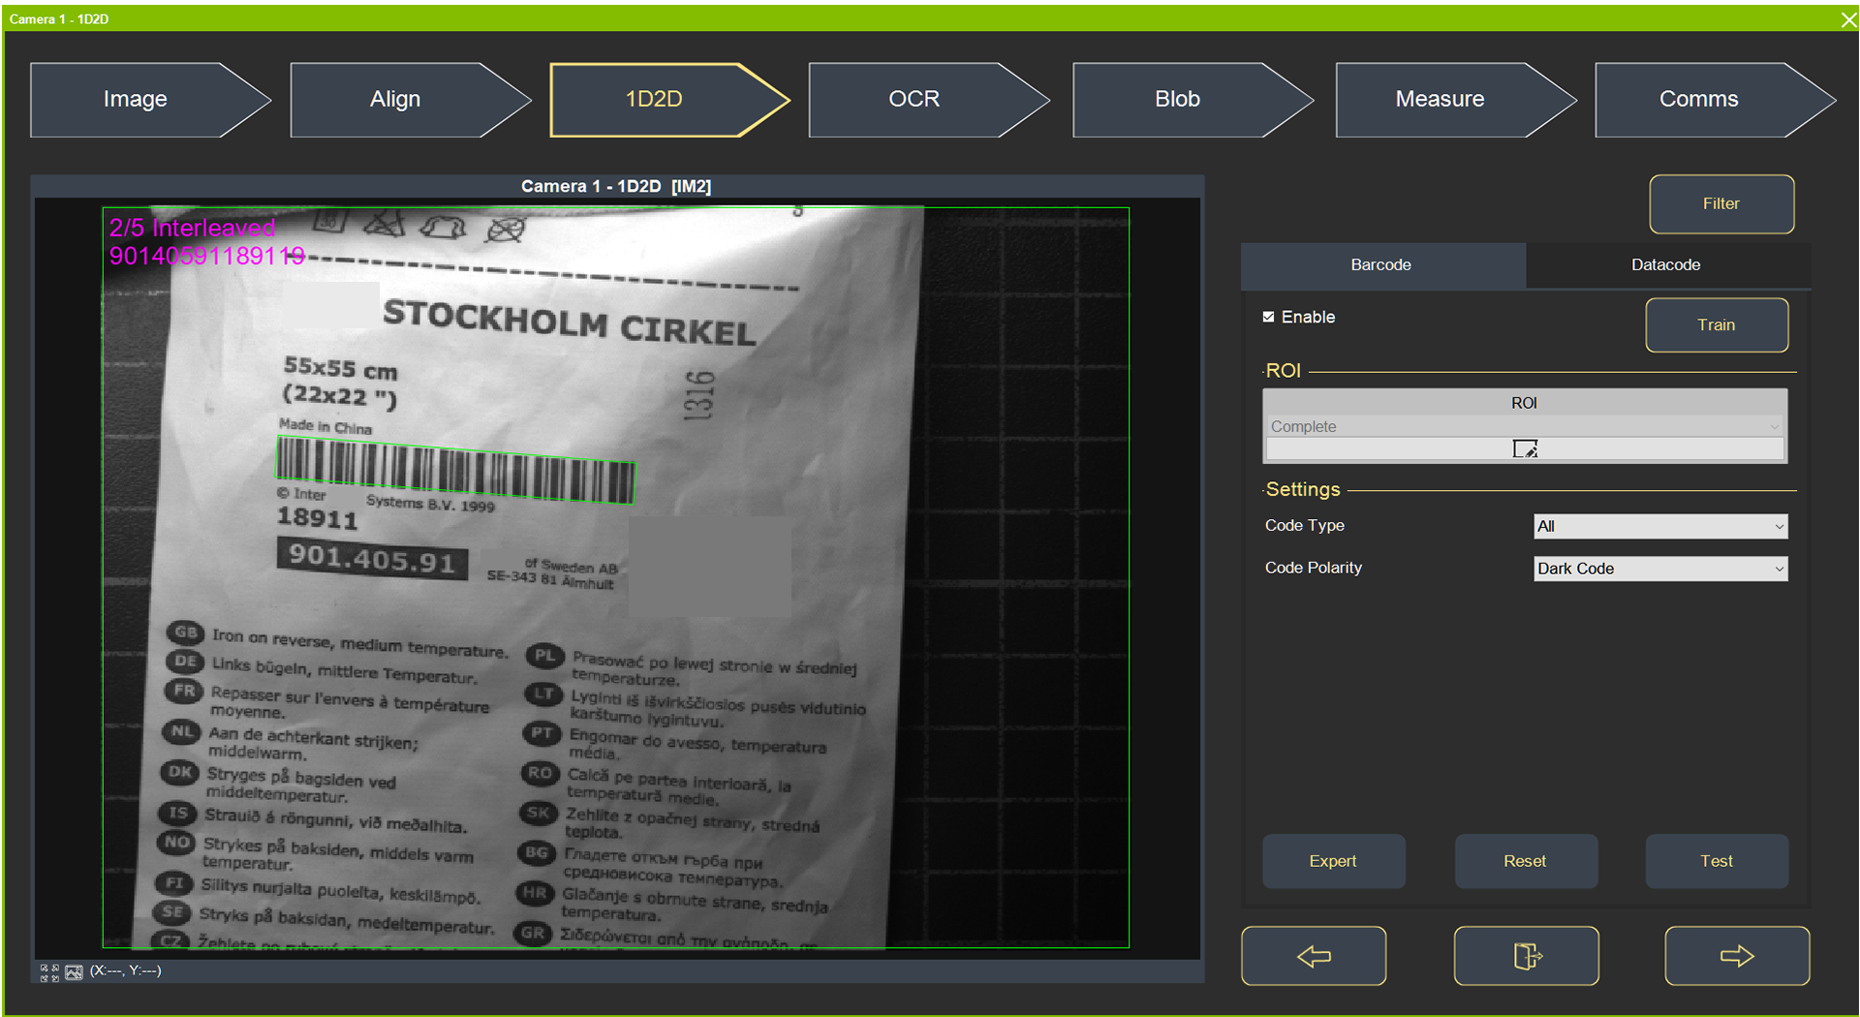This screenshot has height=1017, width=1860.
Task: Go back with the left arrow button
Action: click(1314, 956)
